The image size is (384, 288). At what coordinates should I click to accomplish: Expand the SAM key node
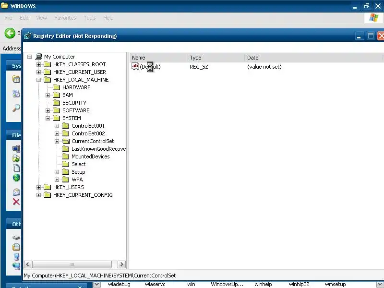click(48, 95)
